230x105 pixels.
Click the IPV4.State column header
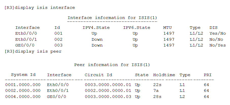point(96,28)
